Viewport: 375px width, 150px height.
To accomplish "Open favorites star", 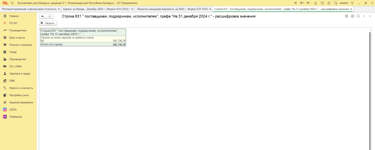I will pos(329,3).
